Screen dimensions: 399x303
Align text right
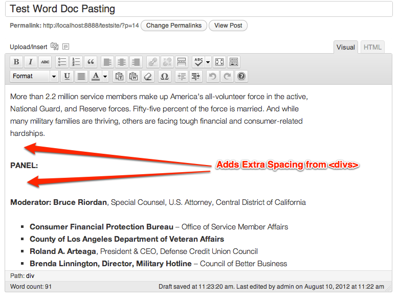coord(136,62)
